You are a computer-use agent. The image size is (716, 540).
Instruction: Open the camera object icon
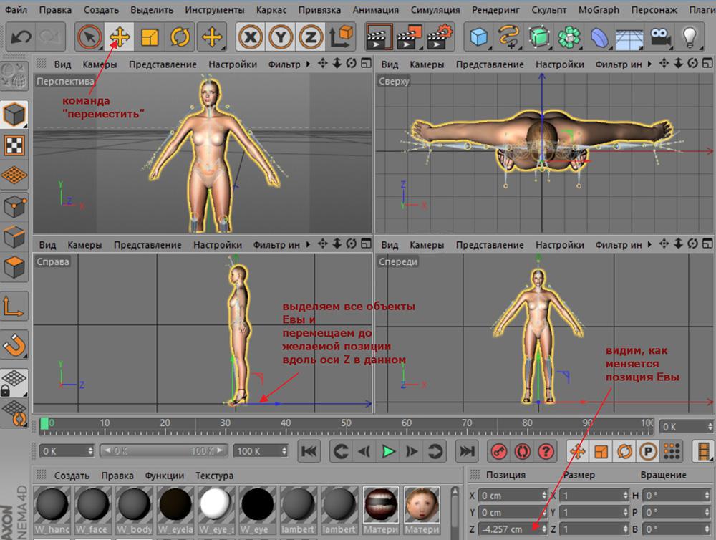659,36
